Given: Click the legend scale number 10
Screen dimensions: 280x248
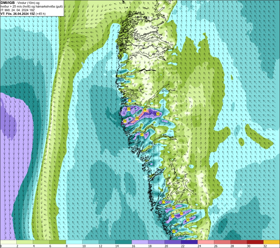Looking at the screenshot, I should (x=84, y=246).
